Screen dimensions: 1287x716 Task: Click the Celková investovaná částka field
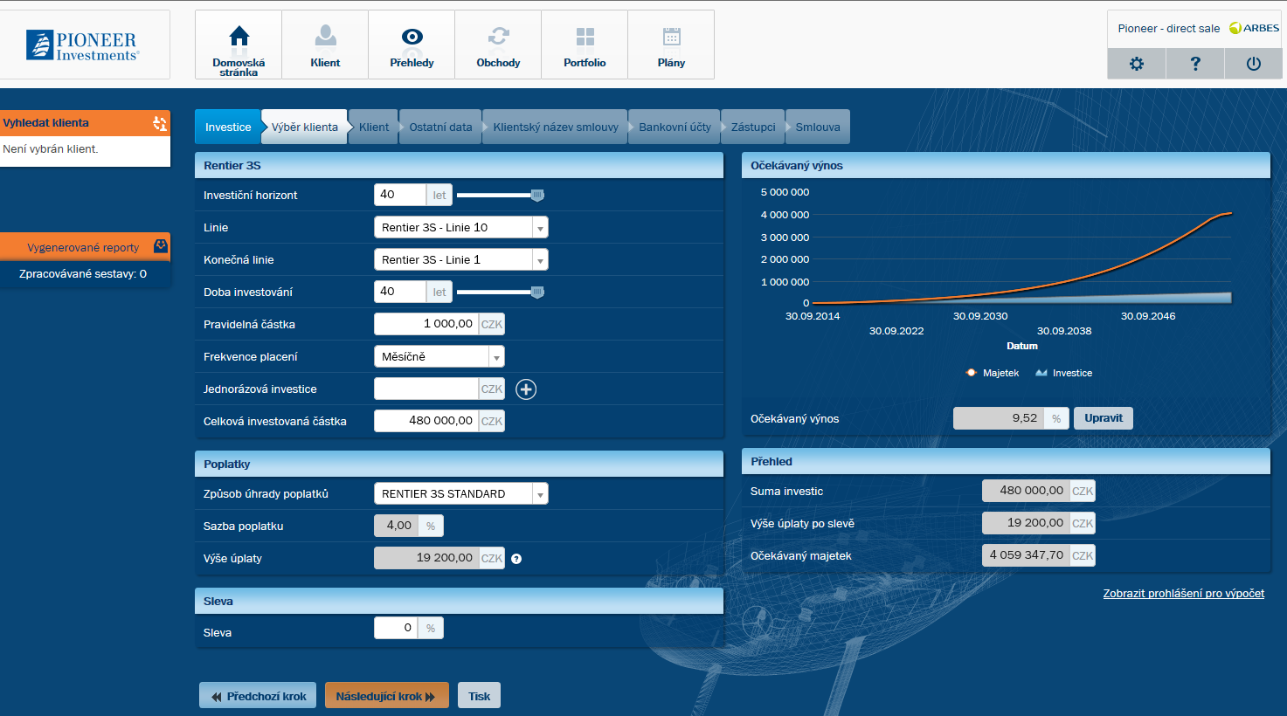point(426,421)
